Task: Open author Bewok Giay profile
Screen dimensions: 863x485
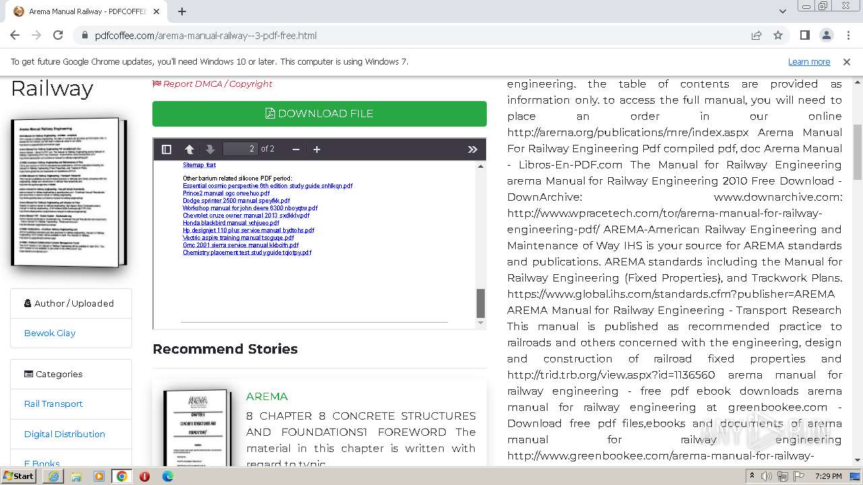Action: (x=50, y=333)
